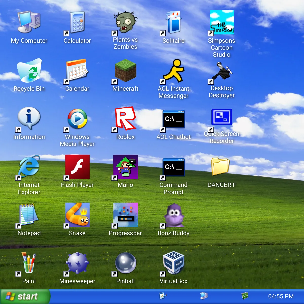The width and height of the screenshot is (304, 304).
Task: Click the taskbar clock showing 04:55 PM
Action: [x=281, y=296]
